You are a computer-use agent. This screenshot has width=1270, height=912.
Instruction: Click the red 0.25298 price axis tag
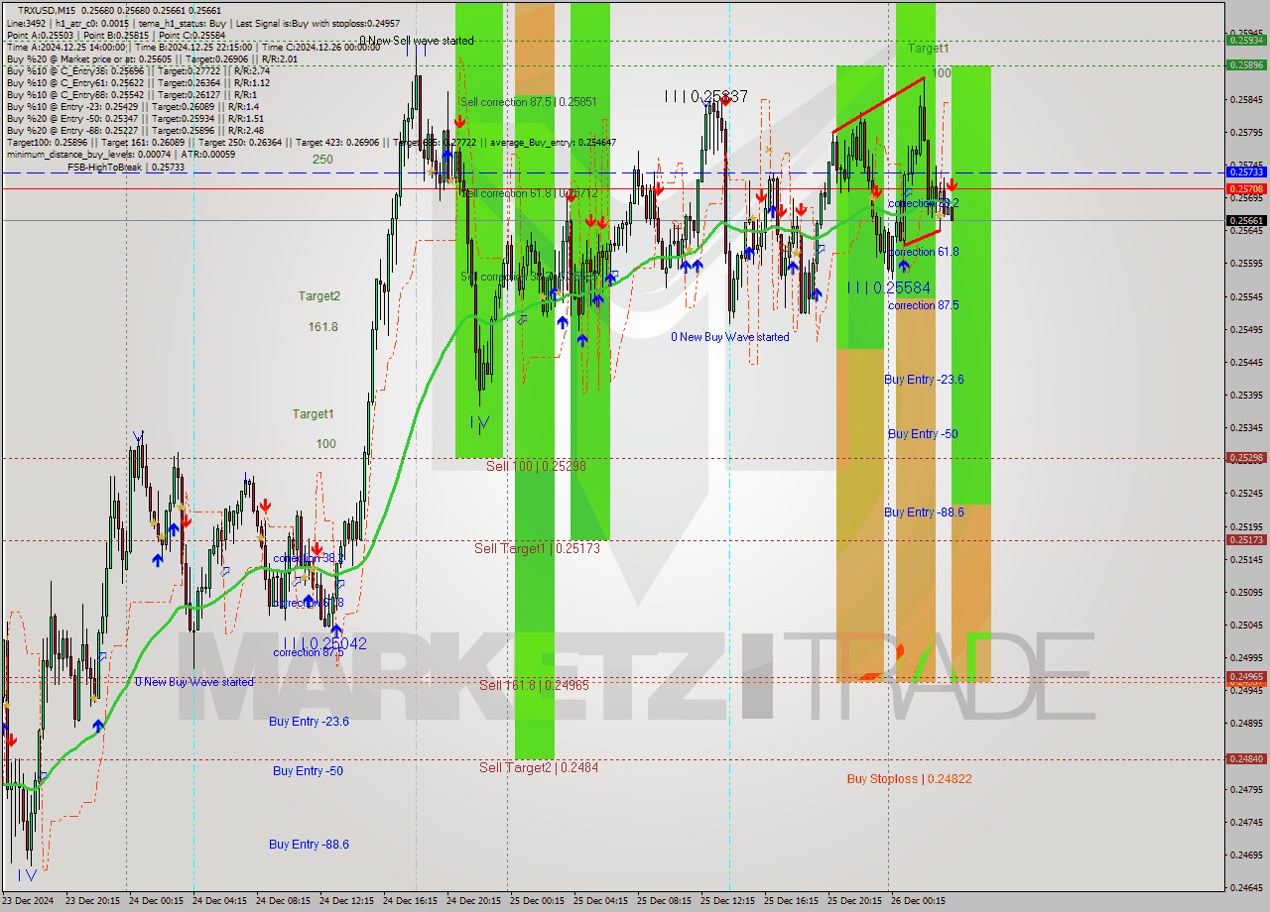coord(1246,458)
